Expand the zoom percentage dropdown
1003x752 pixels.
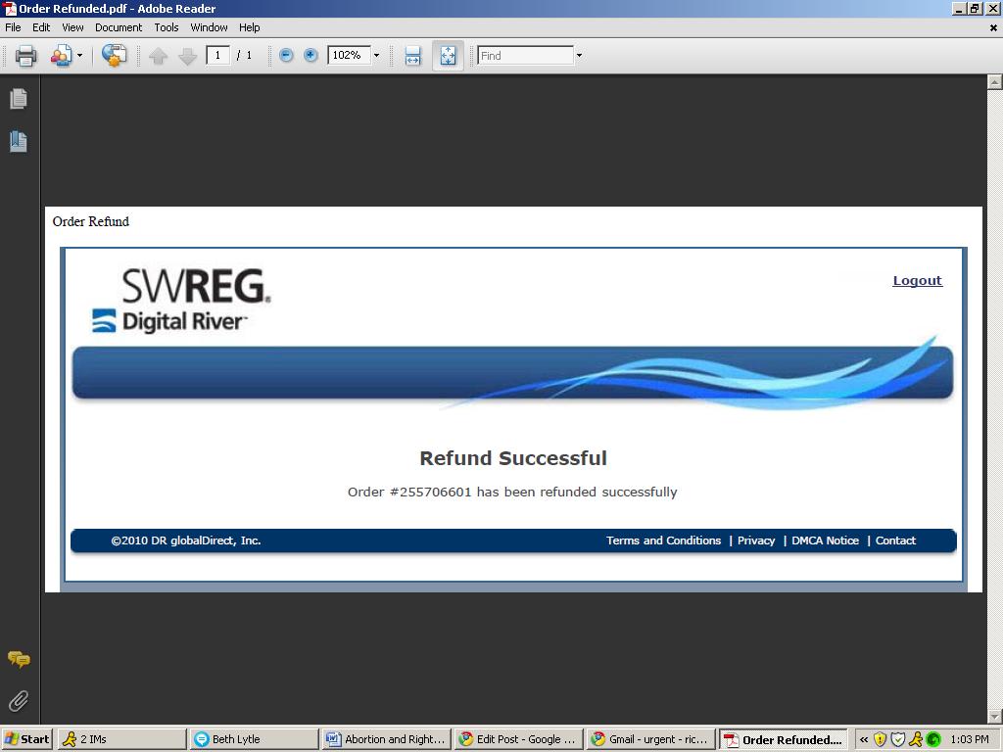376,56
